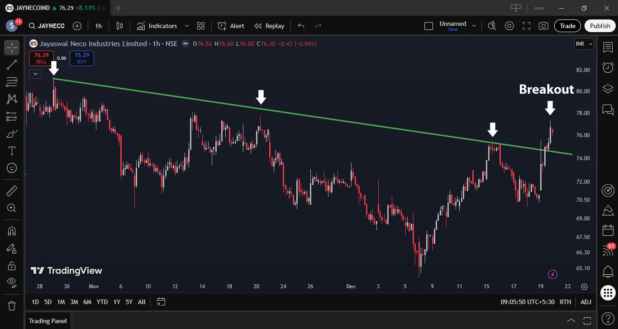Select the trend line drawing tool
The image size is (618, 329).
pyautogui.click(x=12, y=65)
